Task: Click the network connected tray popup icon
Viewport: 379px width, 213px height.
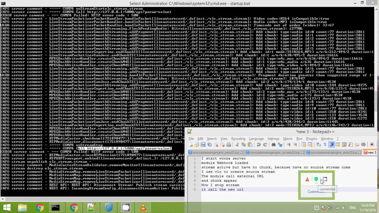Action: 325,179
